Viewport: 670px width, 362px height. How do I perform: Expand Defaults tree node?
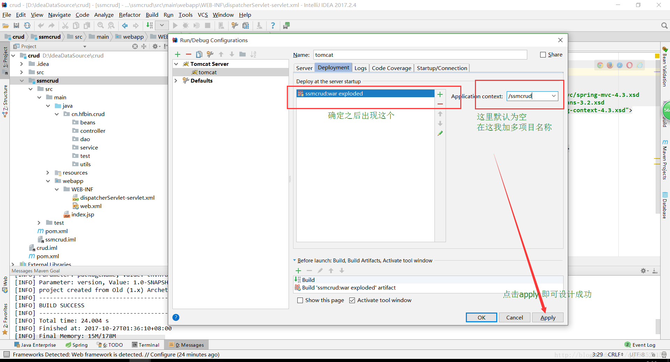point(176,81)
